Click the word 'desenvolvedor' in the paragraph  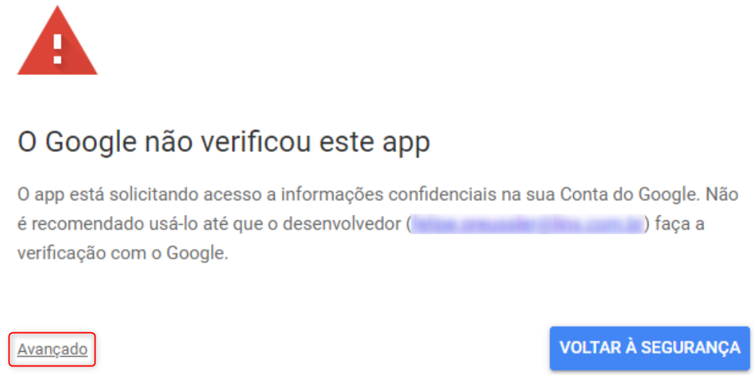tap(341, 225)
